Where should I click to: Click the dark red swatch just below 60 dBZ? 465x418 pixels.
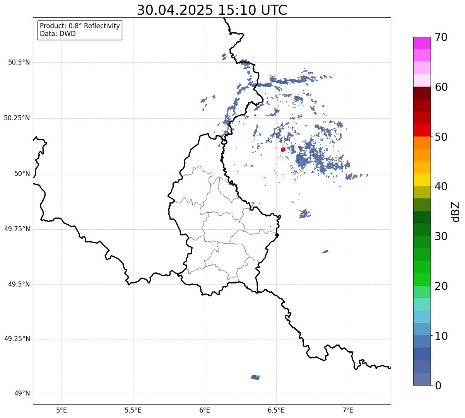click(x=422, y=93)
